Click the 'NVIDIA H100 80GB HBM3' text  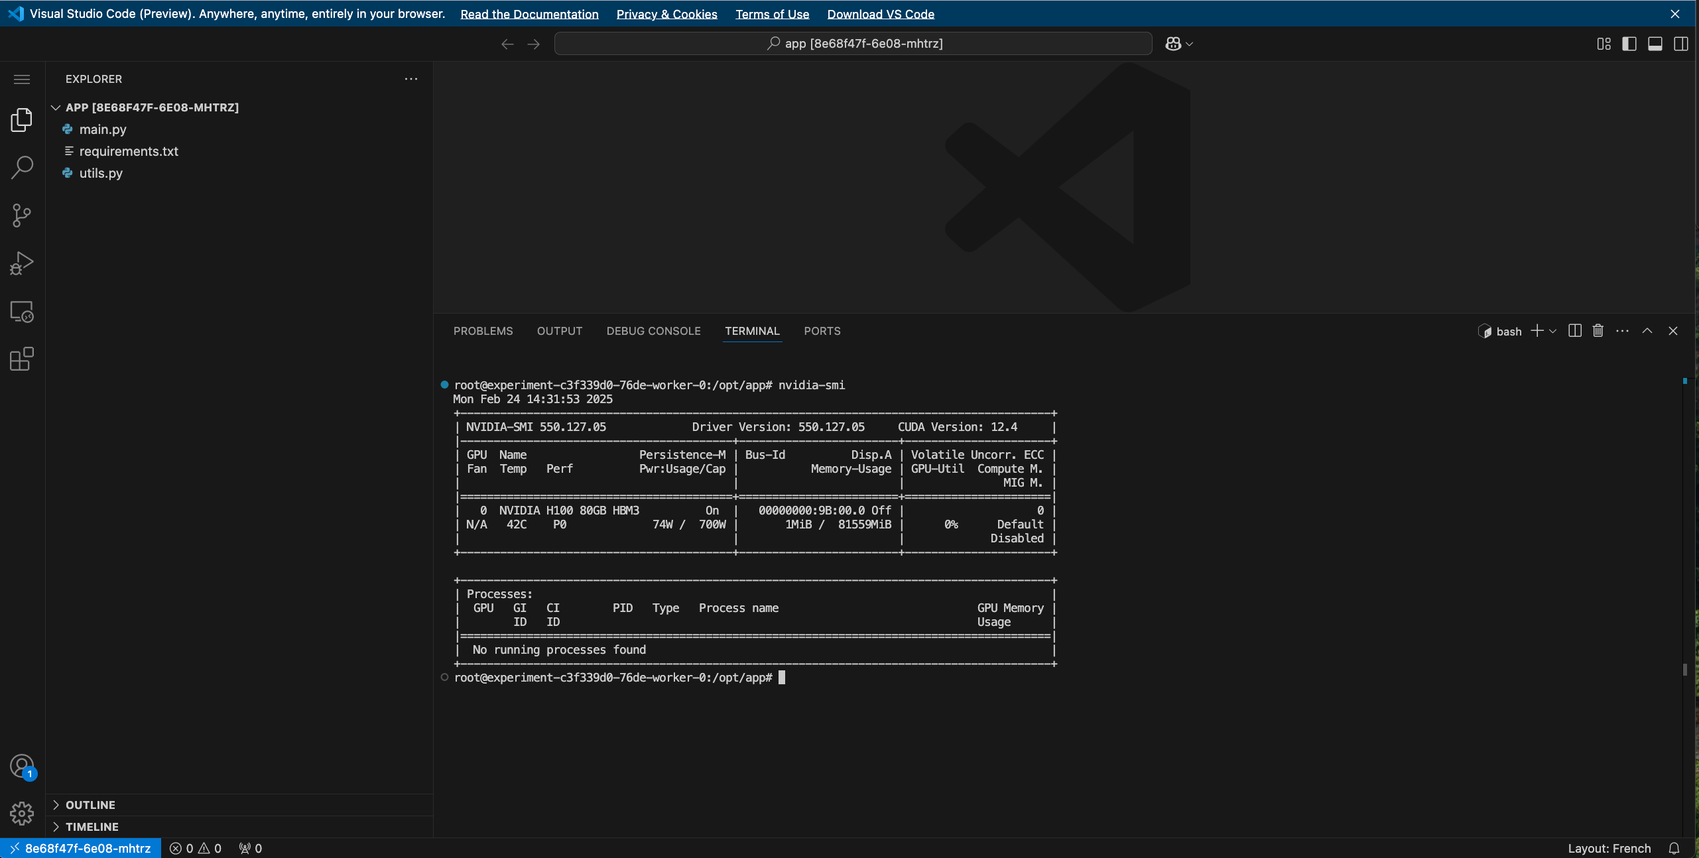[569, 511]
